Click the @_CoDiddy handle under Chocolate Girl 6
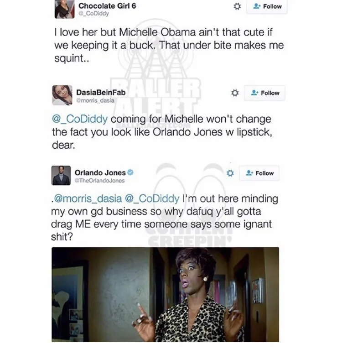 93,14
